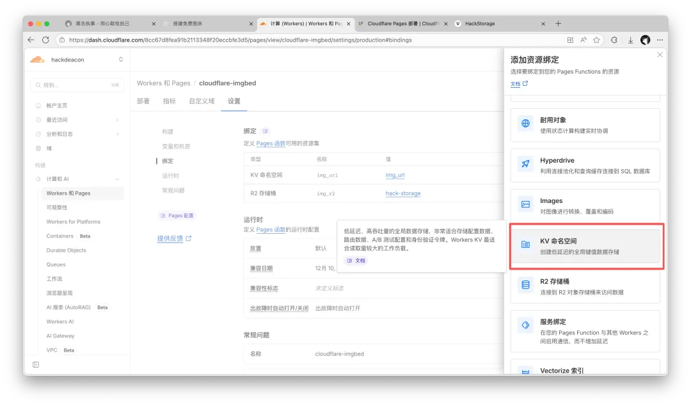
Task: Go to 构建 settings section
Action: (168, 131)
